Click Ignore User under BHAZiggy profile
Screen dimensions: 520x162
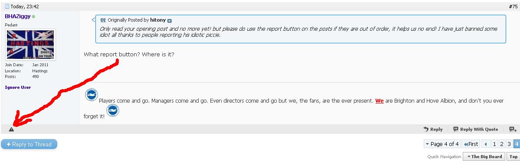18,87
